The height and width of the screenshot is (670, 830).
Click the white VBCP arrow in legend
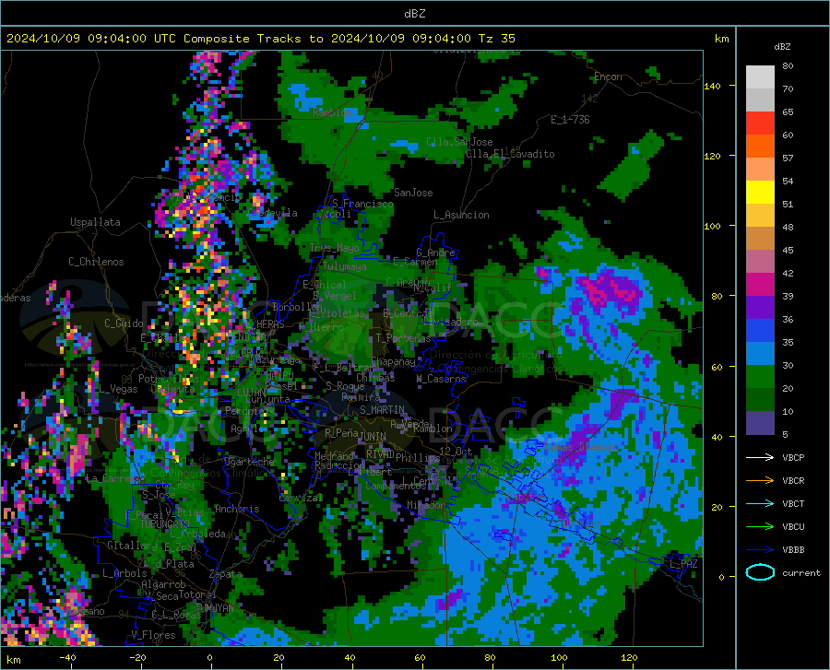760,457
